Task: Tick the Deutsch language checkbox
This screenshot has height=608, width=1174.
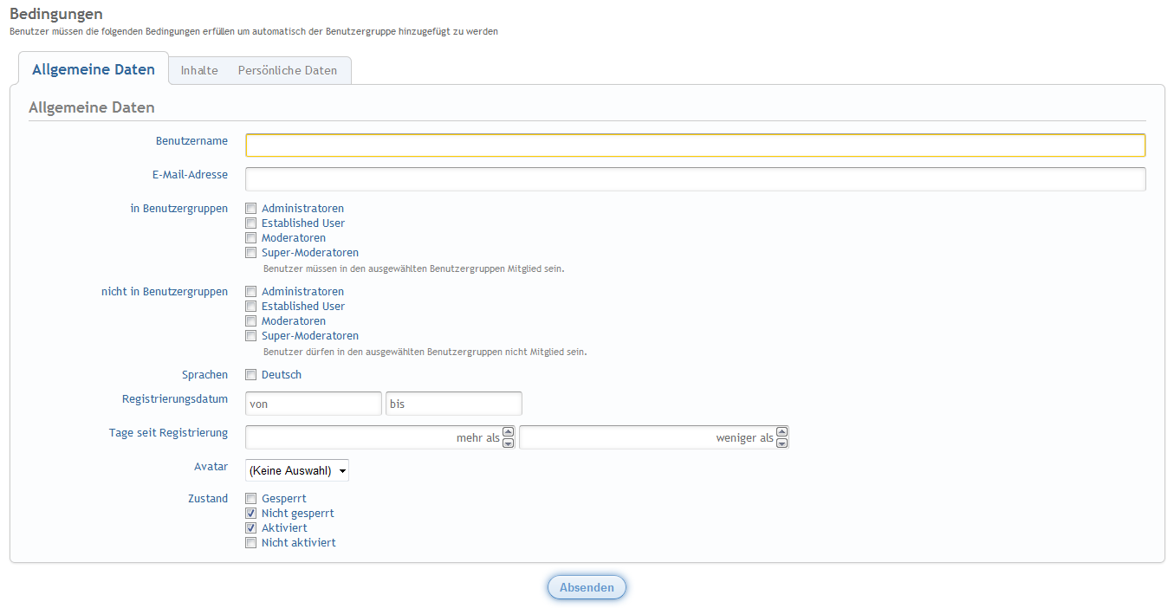Action: pyautogui.click(x=251, y=375)
